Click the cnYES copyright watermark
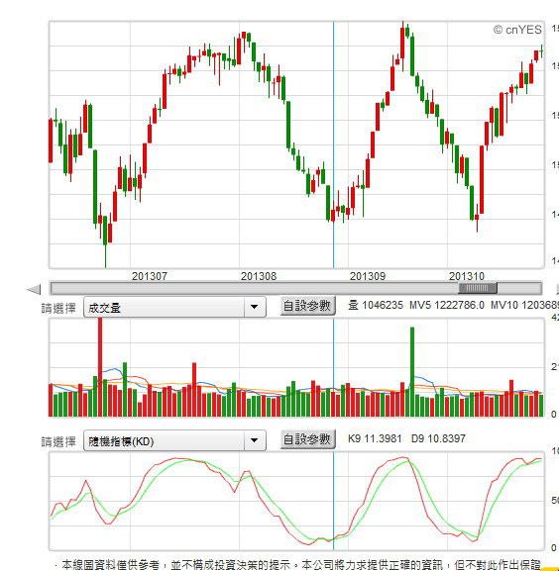The height and width of the screenshot is (571, 559). (517, 30)
